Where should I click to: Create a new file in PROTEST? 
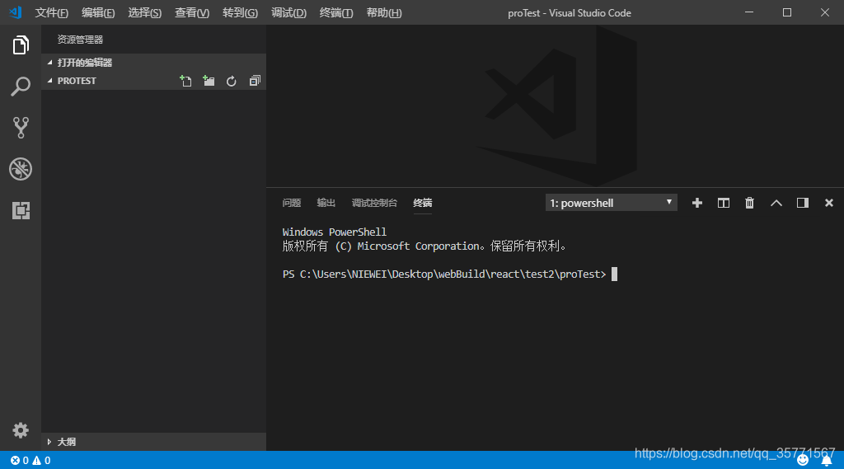pyautogui.click(x=185, y=81)
